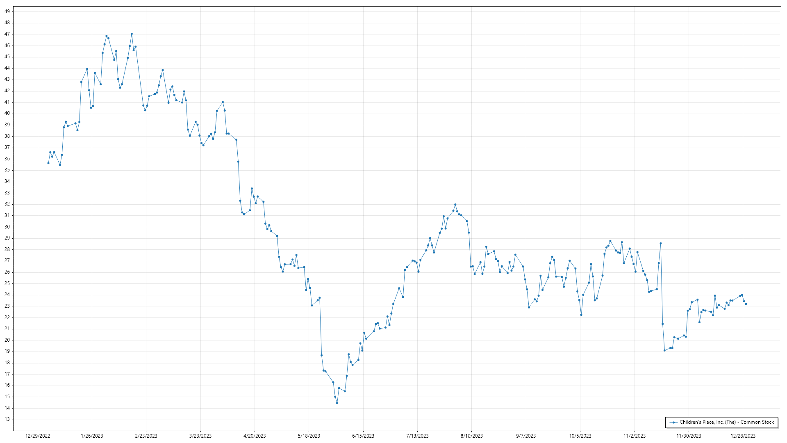Click the 30 value on the y-axis
Screen dimensions: 787x443
pyautogui.click(x=7, y=227)
